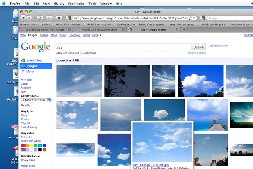Click the browser's Google search box
Screen dimensions: 253x169
[x=230, y=18]
